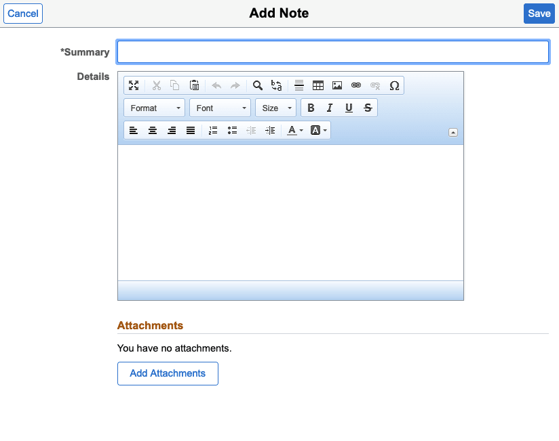Paste content into the Details editor
559x441 pixels.
tap(193, 85)
